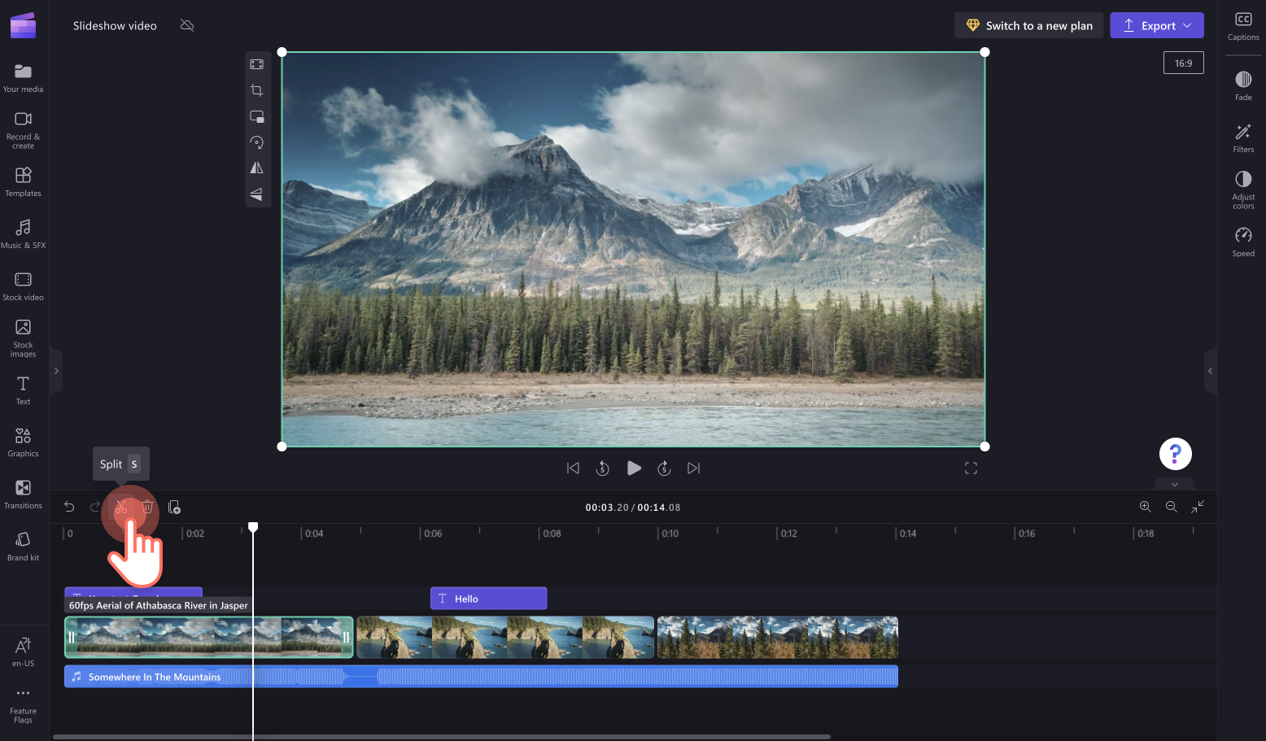Screen dimensions: 1266x741
Task: Collapse the right-side editing panel
Action: pos(1211,370)
